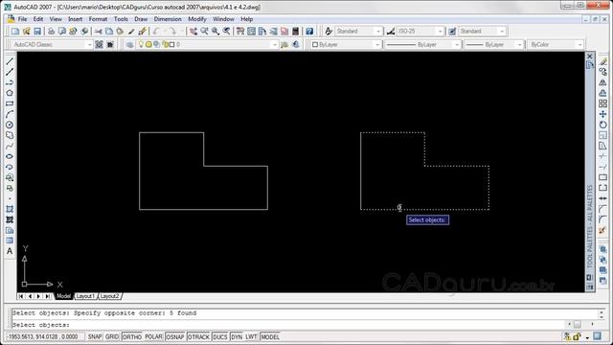The width and height of the screenshot is (613, 345).
Task: Select the Arc draw tool
Action: pos(10,114)
